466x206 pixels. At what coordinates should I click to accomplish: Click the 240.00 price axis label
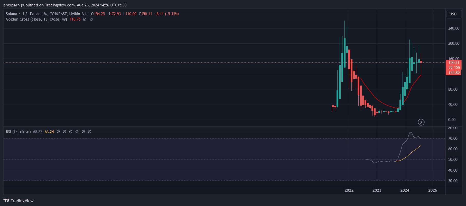tap(454, 28)
